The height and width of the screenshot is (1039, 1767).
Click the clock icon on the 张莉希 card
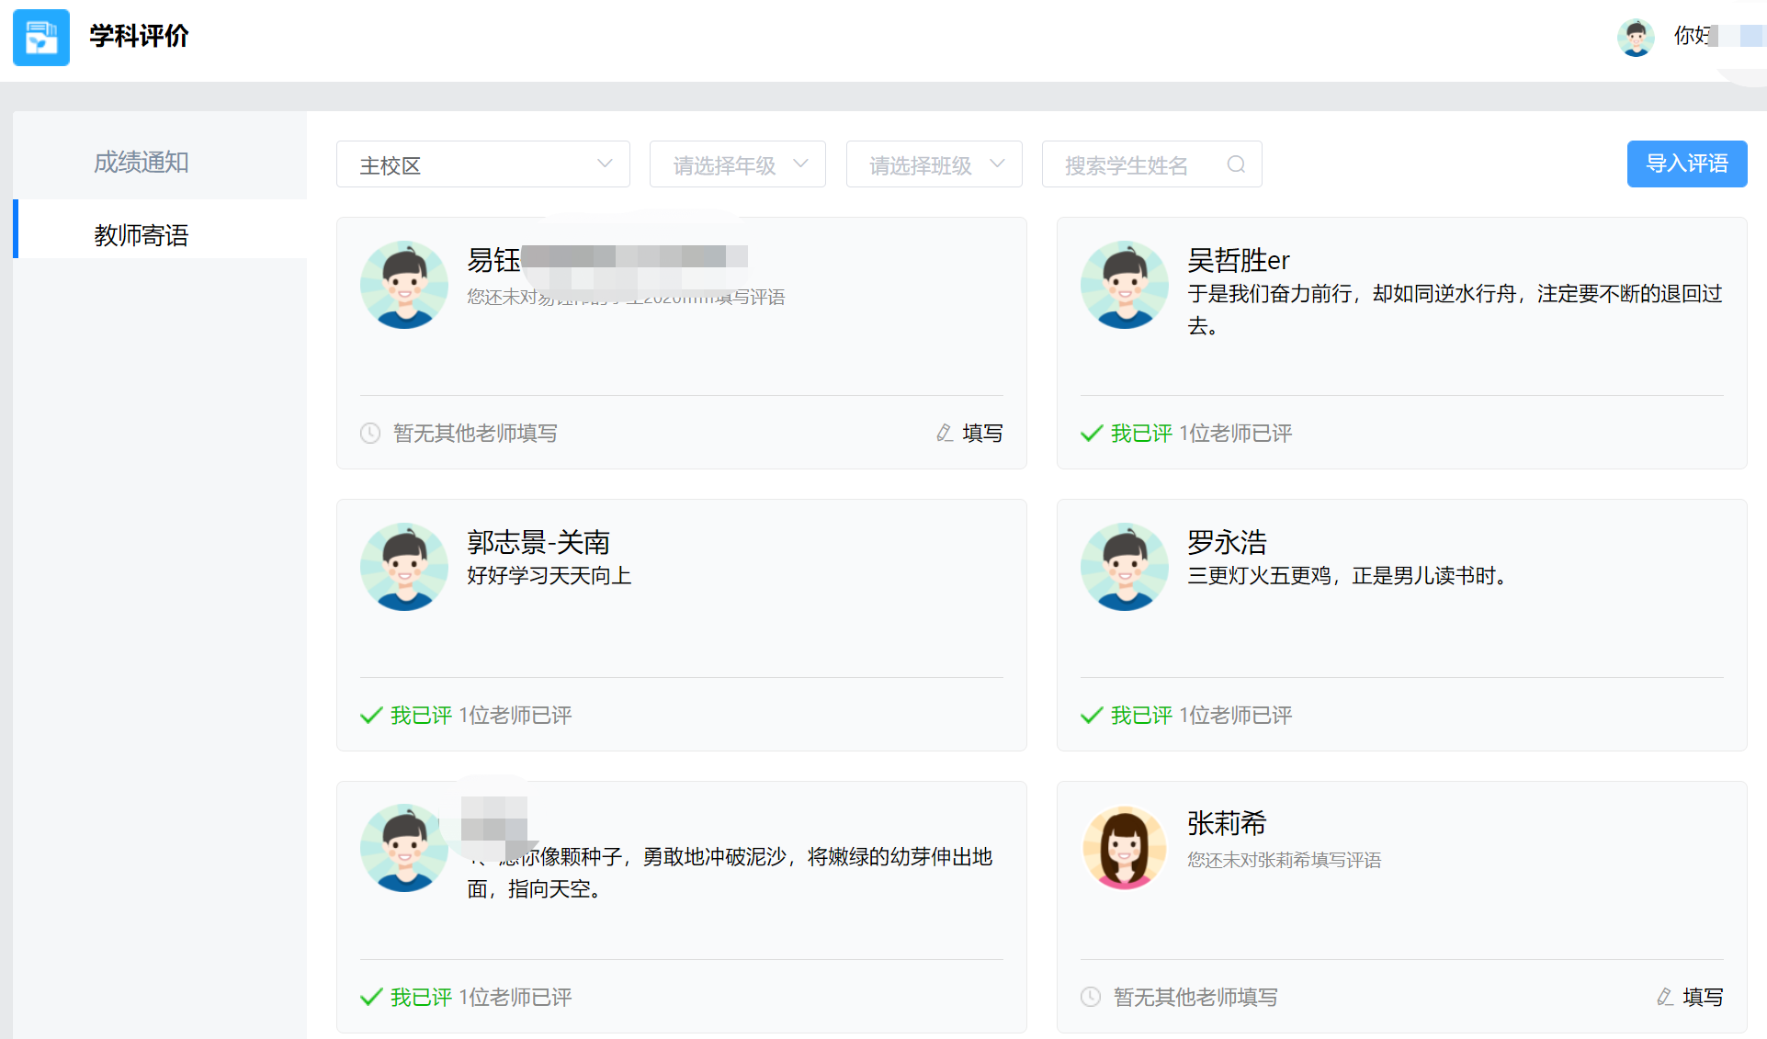point(1091,997)
